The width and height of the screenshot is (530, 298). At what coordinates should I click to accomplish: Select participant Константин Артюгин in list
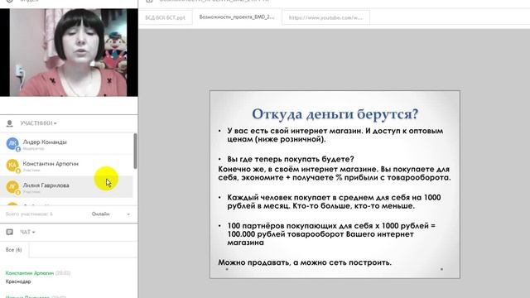tap(66, 166)
